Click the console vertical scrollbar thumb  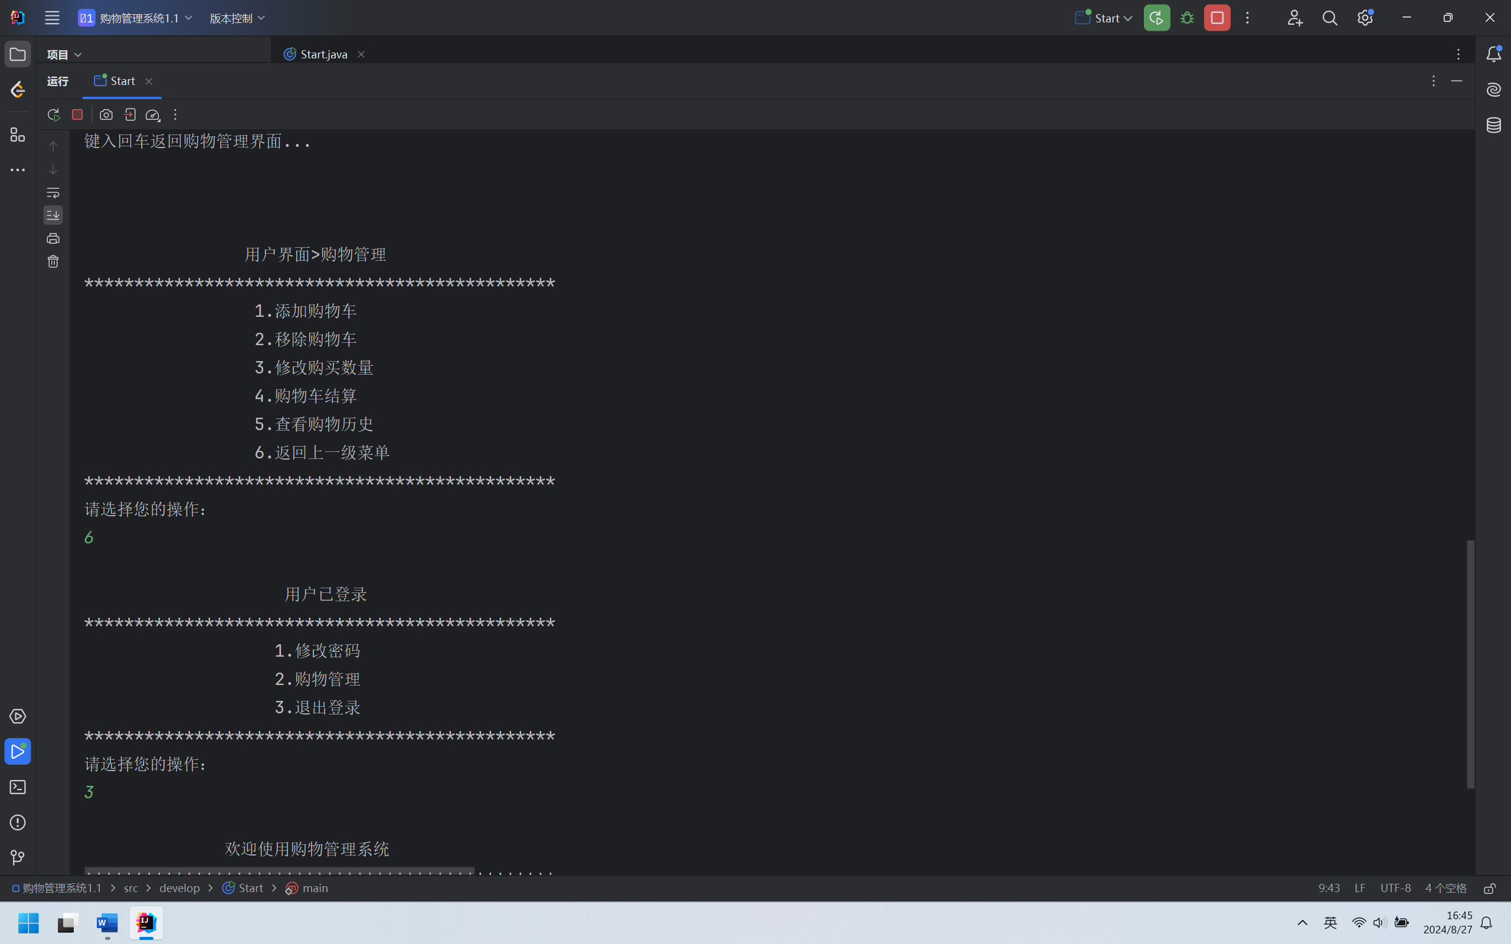pos(1470,664)
